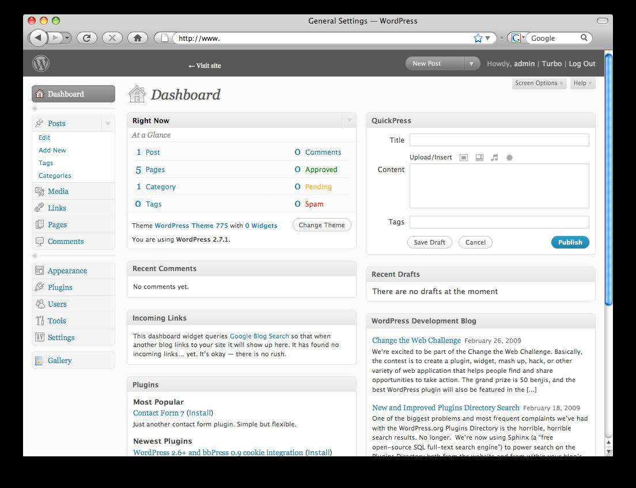The height and width of the screenshot is (488, 636).
Task: Click the browser Forward arrow button
Action: (x=55, y=38)
